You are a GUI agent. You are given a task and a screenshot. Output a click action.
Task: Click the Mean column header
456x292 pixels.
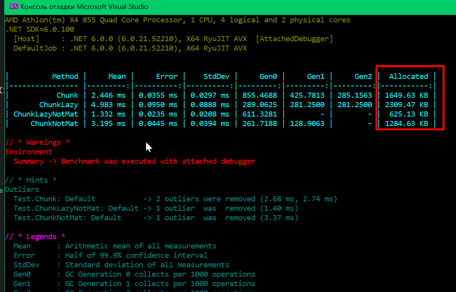pos(117,76)
